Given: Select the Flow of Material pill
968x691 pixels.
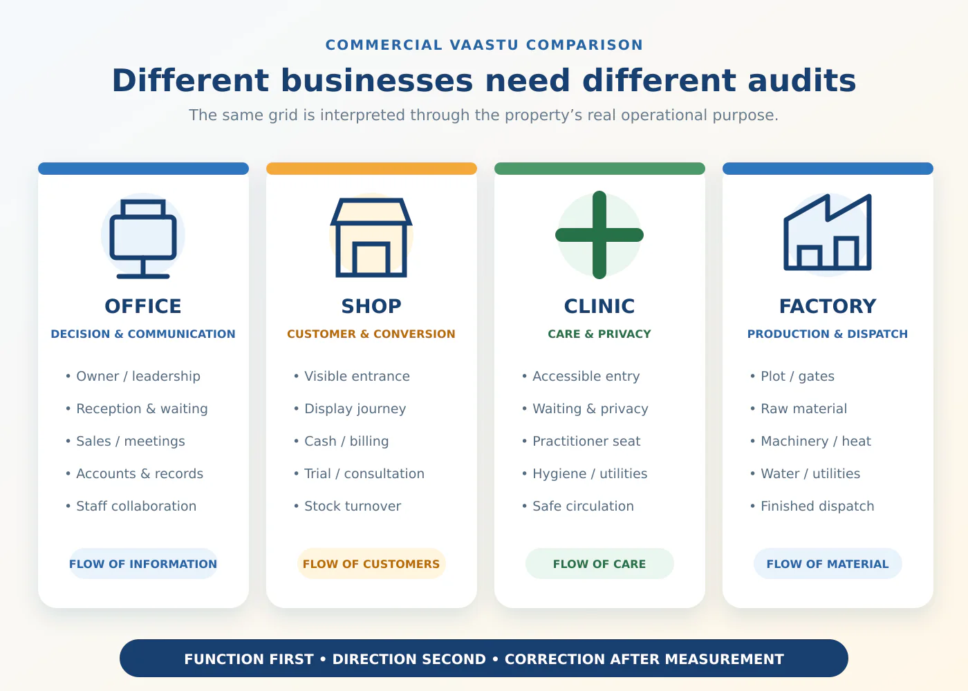Looking at the screenshot, I should [x=828, y=564].
